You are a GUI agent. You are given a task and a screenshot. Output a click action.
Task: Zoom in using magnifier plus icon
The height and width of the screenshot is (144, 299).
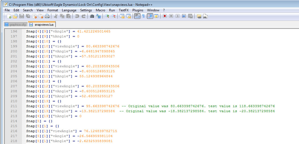point(107,16)
